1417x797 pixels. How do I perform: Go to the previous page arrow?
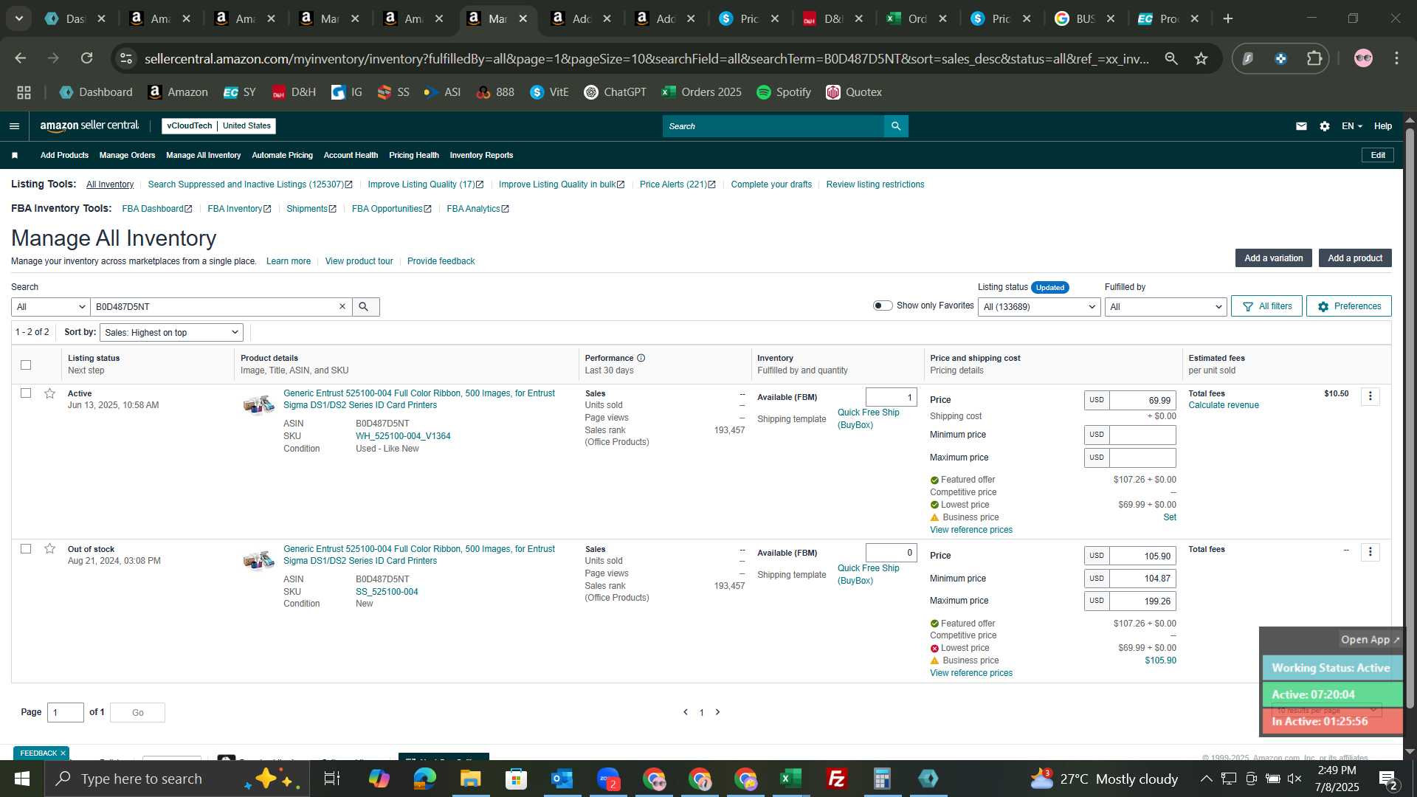point(686,712)
